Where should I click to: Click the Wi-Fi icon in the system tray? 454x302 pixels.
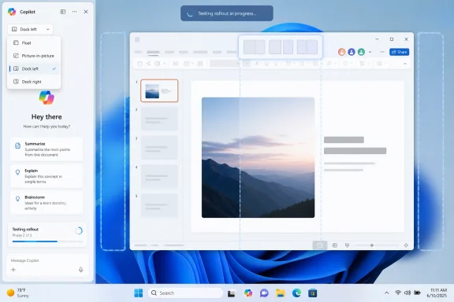398,293
